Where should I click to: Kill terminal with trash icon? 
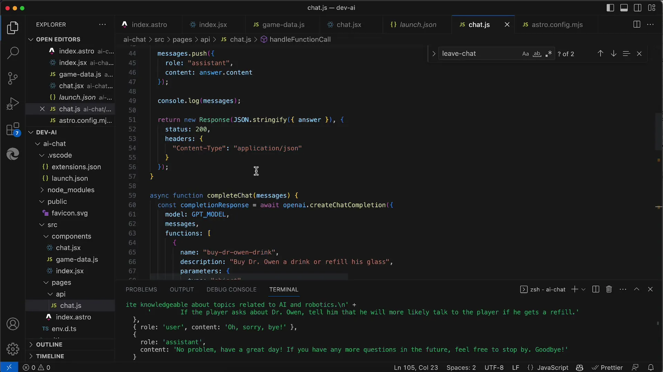[609, 289]
